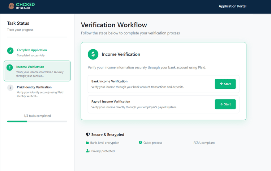The width and height of the screenshot is (271, 171).
Task: Click the 'Bank-level encryption' text
Action: (105, 143)
